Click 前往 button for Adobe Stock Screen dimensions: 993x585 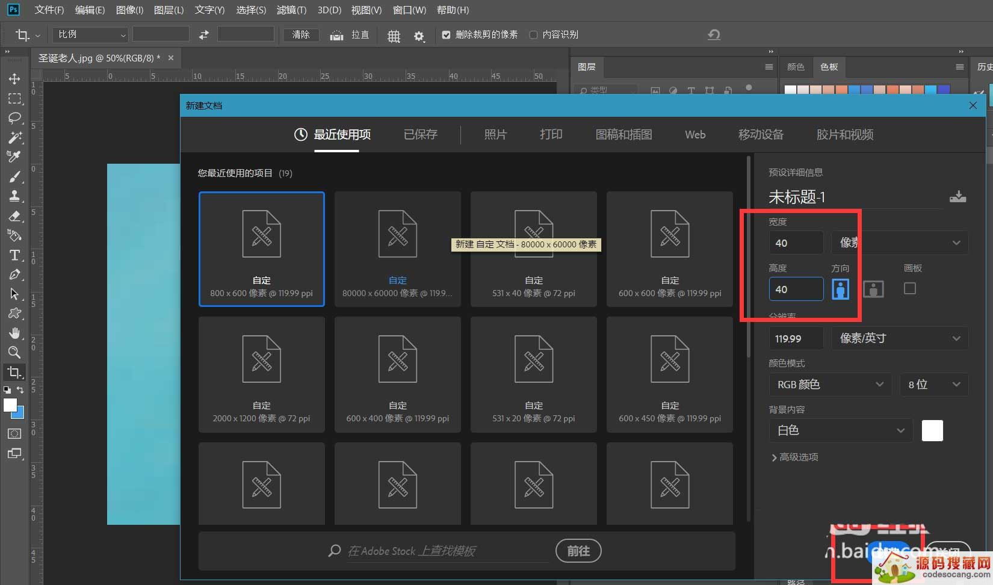point(578,551)
